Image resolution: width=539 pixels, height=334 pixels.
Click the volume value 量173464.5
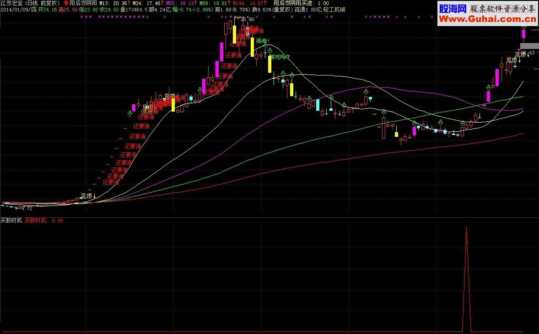(134, 10)
